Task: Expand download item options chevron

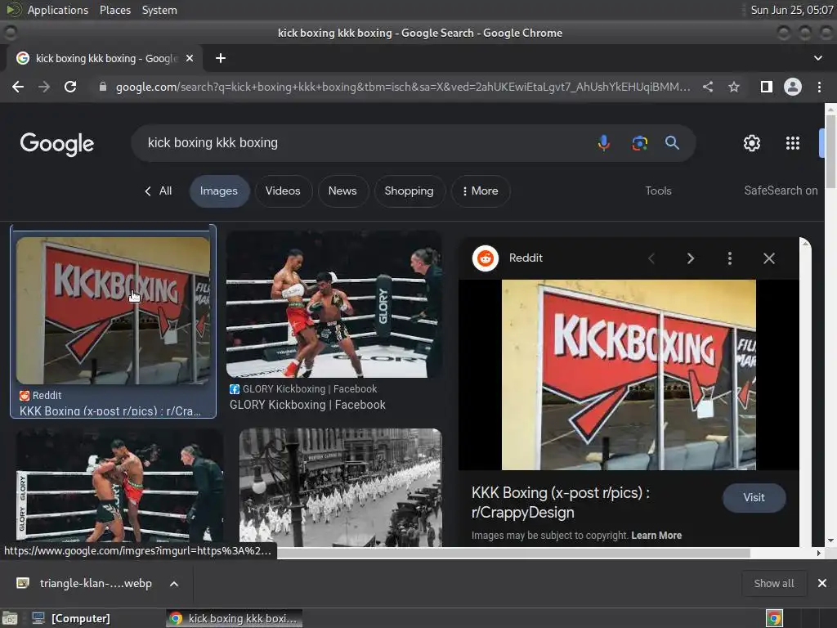Action: coord(174,584)
